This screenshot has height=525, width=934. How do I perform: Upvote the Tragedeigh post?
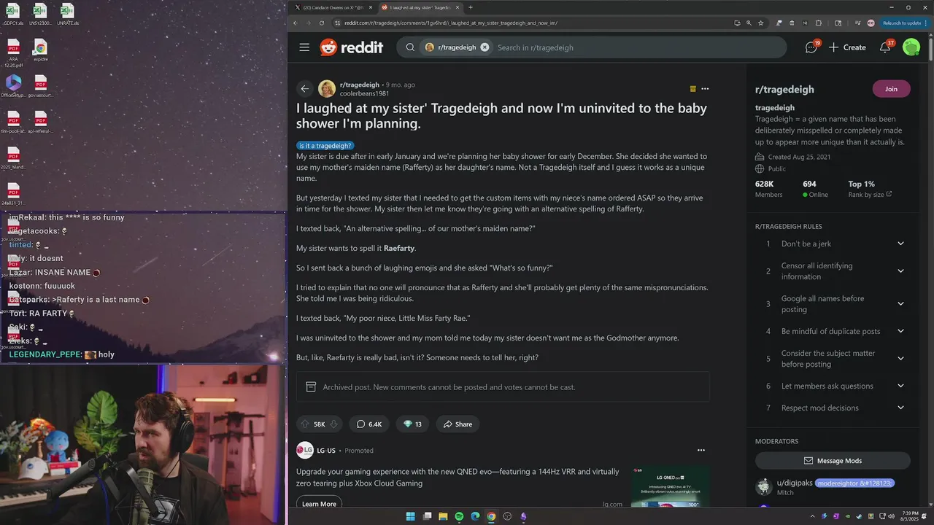click(x=304, y=424)
